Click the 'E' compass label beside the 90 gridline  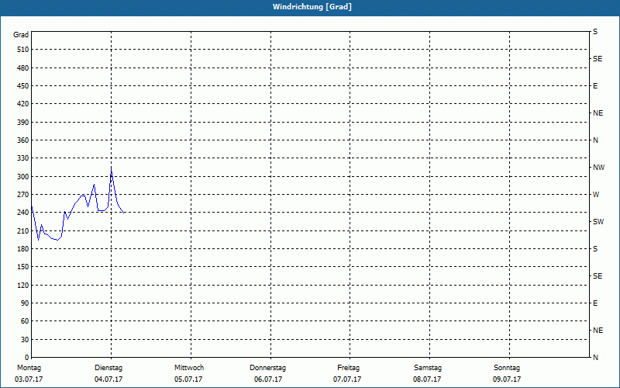click(595, 303)
